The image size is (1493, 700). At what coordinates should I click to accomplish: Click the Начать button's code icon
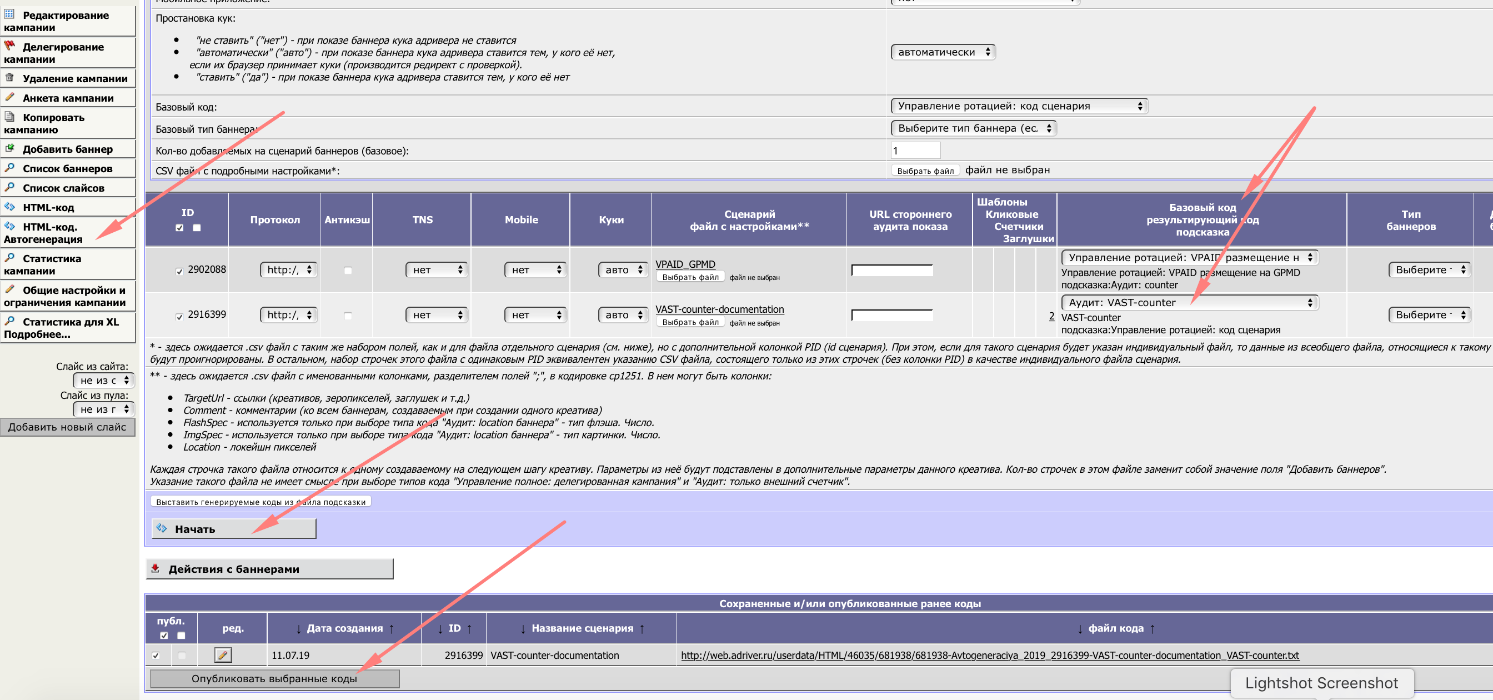pyautogui.click(x=162, y=528)
